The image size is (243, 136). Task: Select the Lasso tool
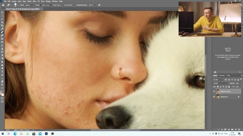[x=2, y=19]
